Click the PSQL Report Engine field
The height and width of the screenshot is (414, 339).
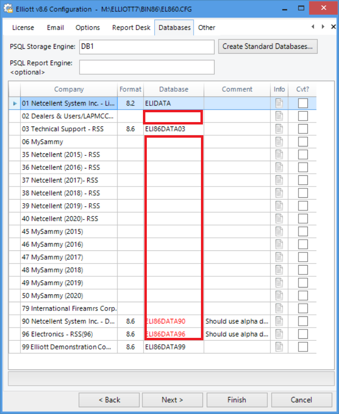click(x=147, y=67)
